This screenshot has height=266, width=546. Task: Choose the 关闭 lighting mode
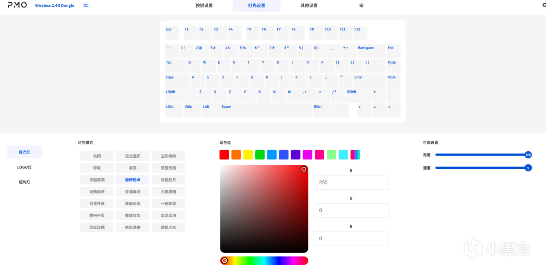coord(97,156)
